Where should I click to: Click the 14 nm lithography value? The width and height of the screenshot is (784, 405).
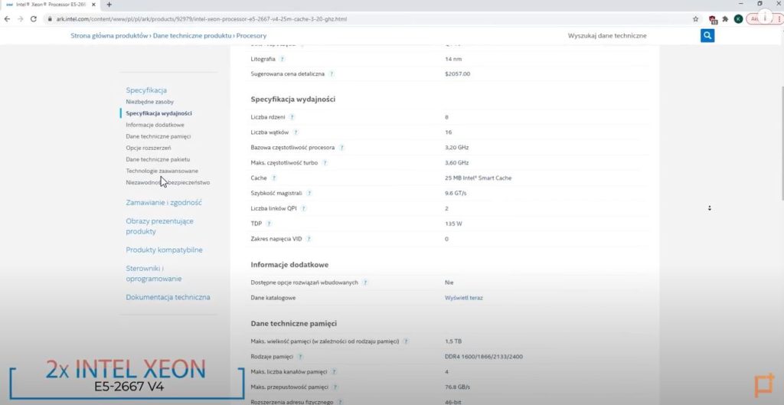453,59
